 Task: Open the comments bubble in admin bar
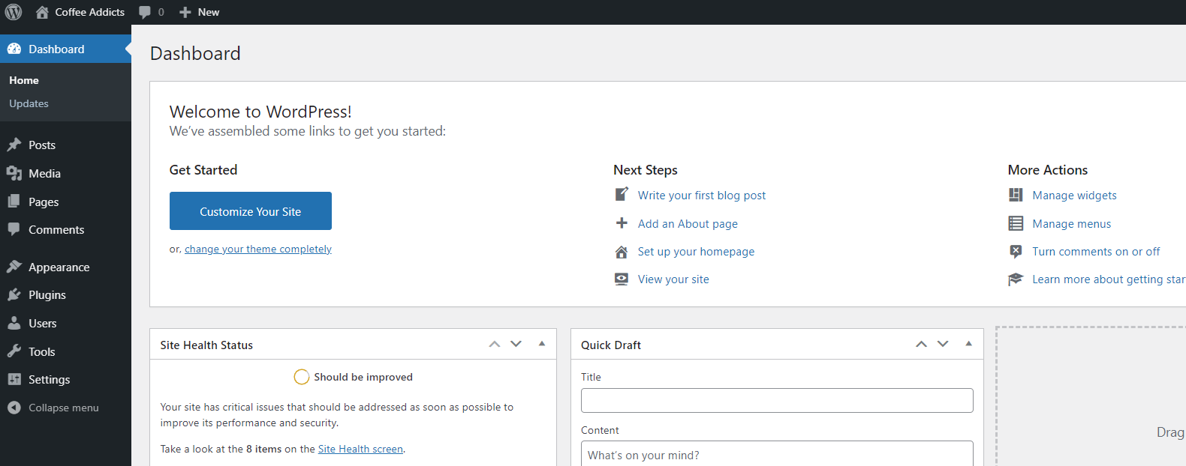point(152,12)
